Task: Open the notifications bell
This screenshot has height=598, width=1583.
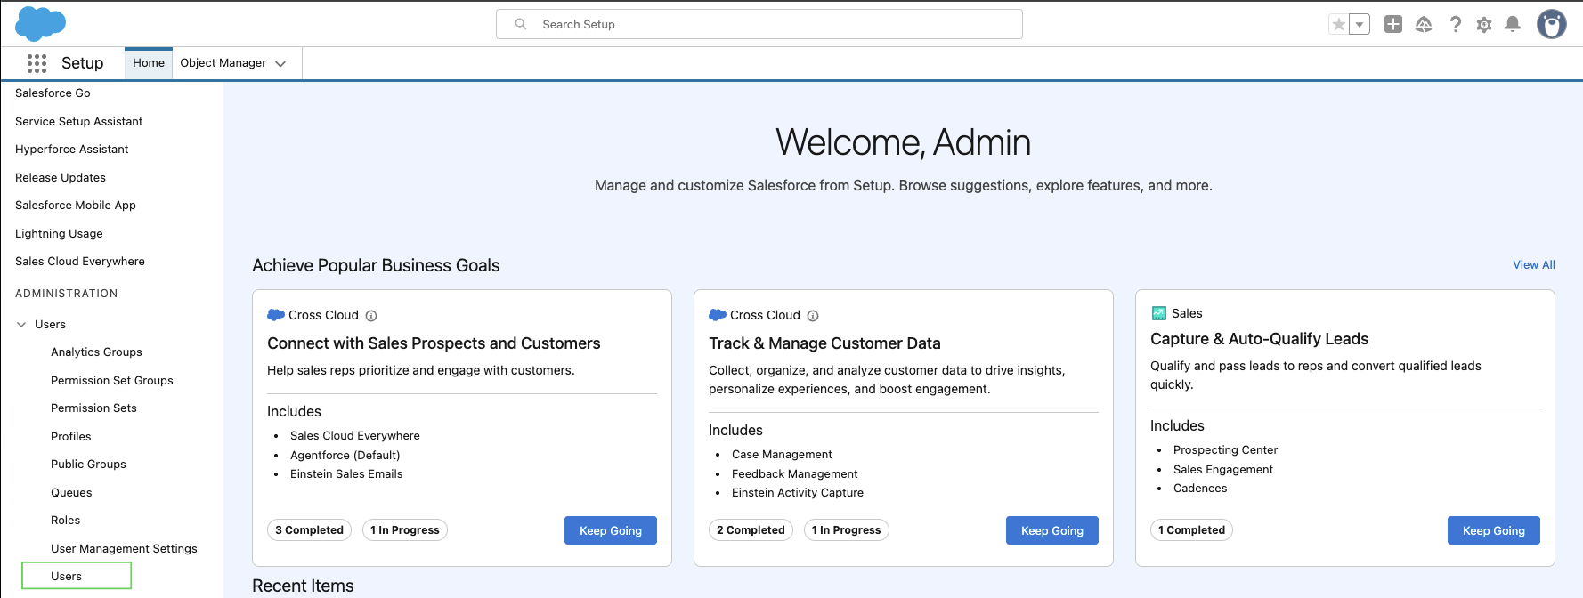Action: [x=1513, y=25]
